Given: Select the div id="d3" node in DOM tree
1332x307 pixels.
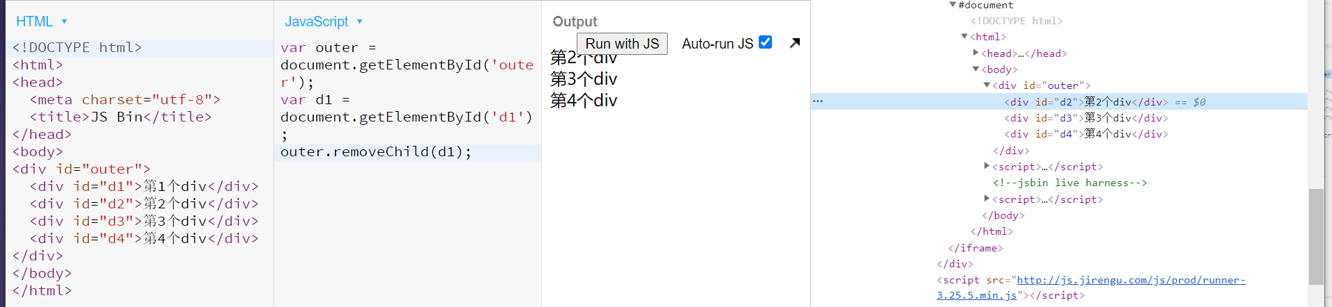Looking at the screenshot, I should (x=1085, y=118).
